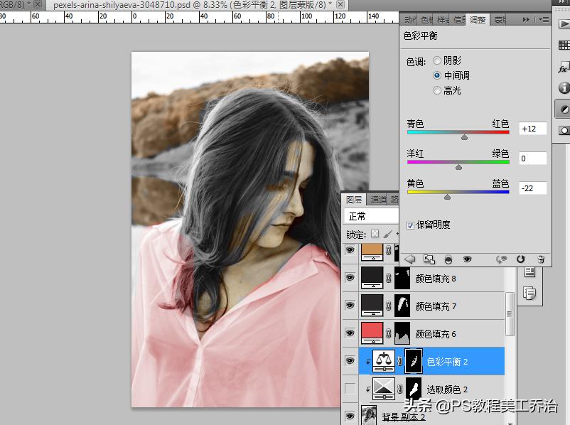Select the 高光 radio button
The width and height of the screenshot is (570, 425).
point(438,90)
